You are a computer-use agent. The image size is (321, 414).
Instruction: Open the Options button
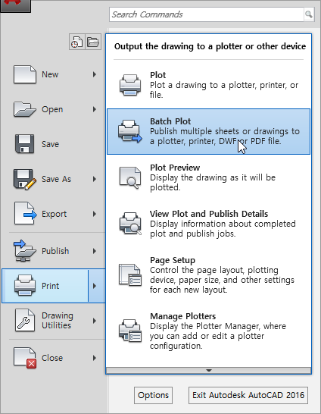153,395
